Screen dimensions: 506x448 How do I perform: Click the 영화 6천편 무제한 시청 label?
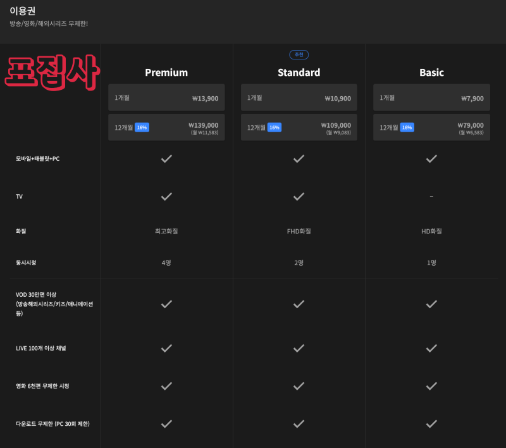click(x=42, y=386)
